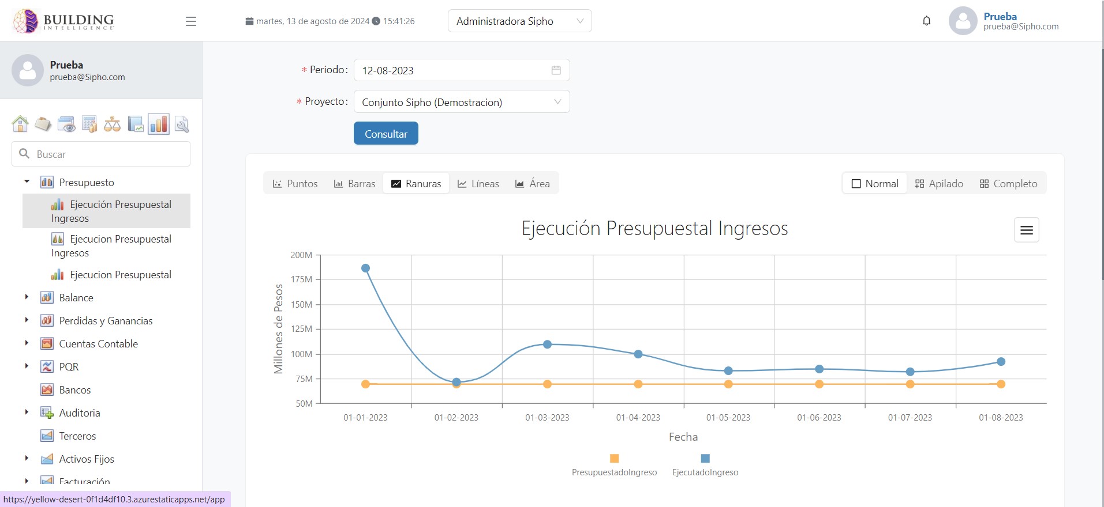The width and height of the screenshot is (1104, 507).
Task: Click the calendar icon in Periodo field
Action: [x=556, y=70]
